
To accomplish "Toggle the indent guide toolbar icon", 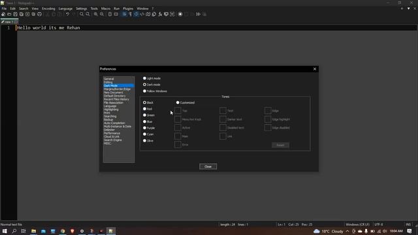I will [x=137, y=14].
